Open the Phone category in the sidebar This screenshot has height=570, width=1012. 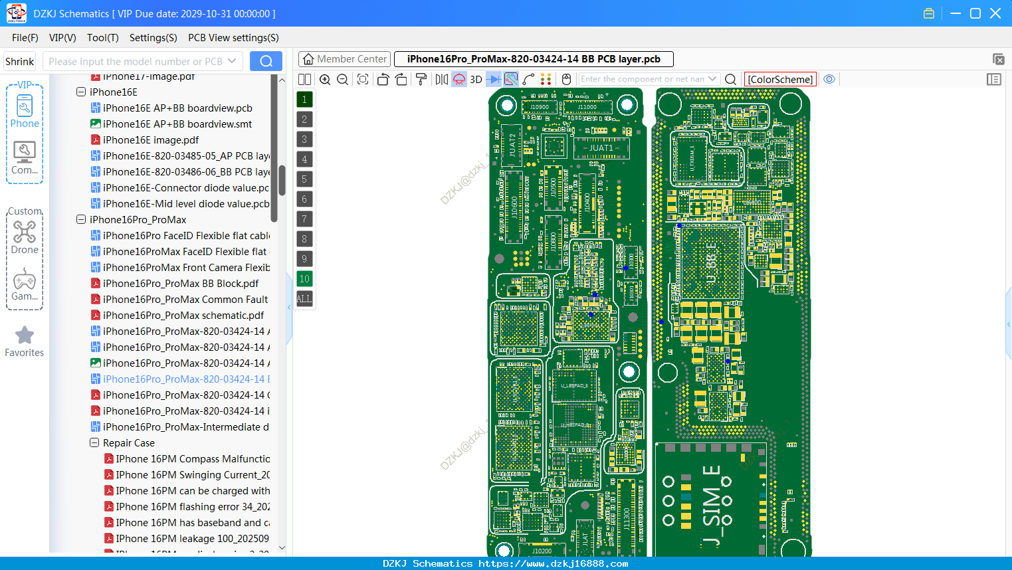(25, 112)
